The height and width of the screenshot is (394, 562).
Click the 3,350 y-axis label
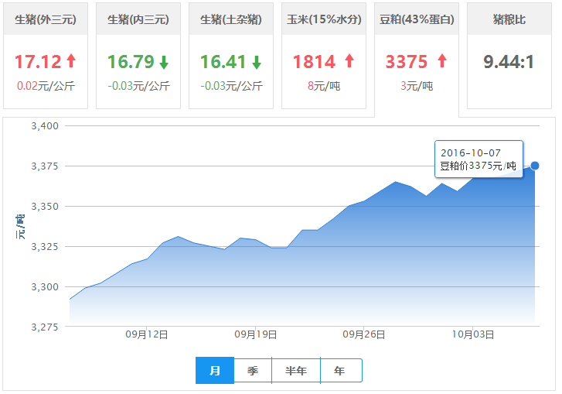[x=45, y=207]
